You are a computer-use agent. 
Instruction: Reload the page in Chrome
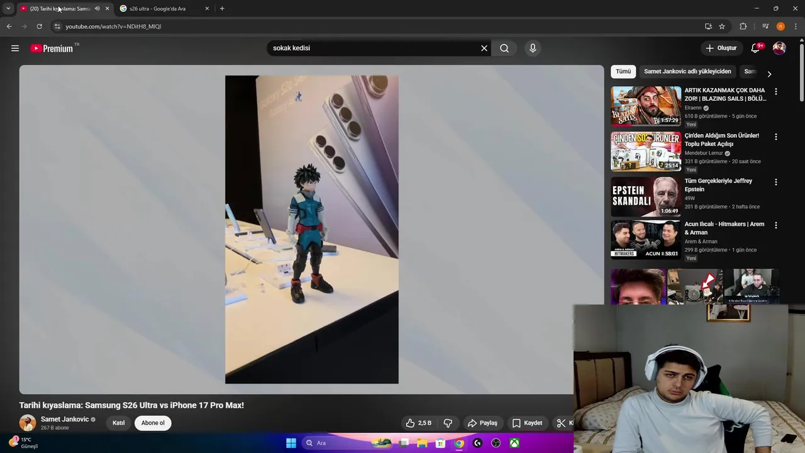(x=39, y=26)
